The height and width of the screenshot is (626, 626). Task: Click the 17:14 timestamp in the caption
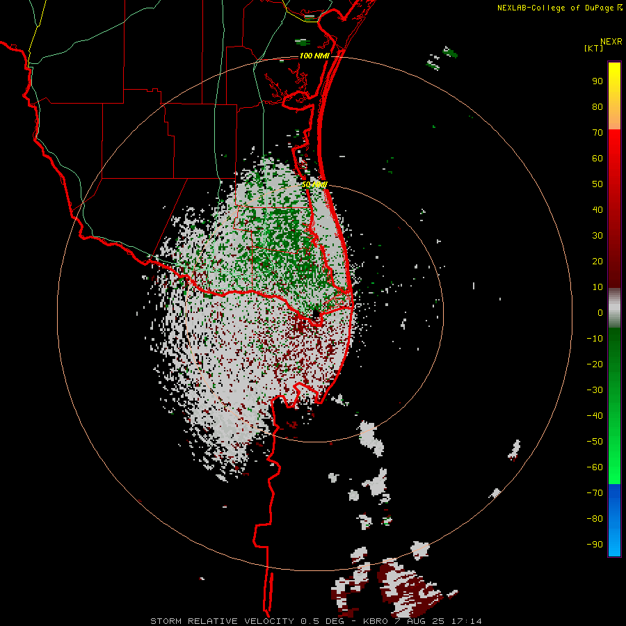pos(467,621)
